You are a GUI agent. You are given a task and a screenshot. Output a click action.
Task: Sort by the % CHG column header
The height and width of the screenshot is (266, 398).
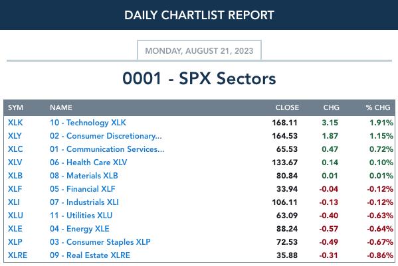[x=378, y=107]
